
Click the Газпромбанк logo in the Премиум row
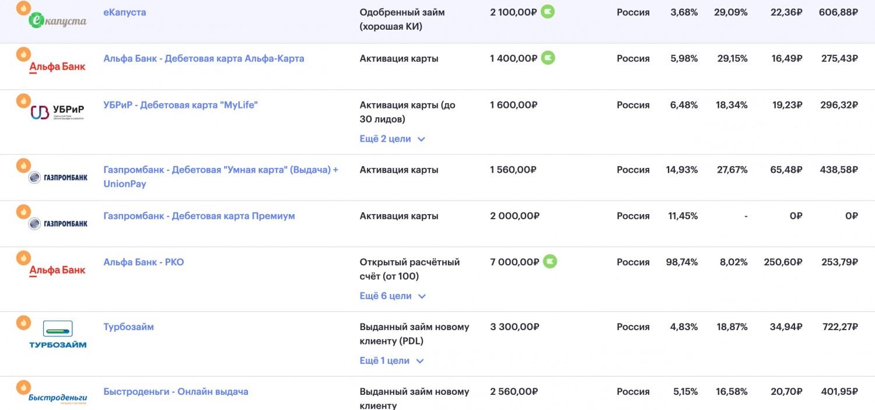58,223
